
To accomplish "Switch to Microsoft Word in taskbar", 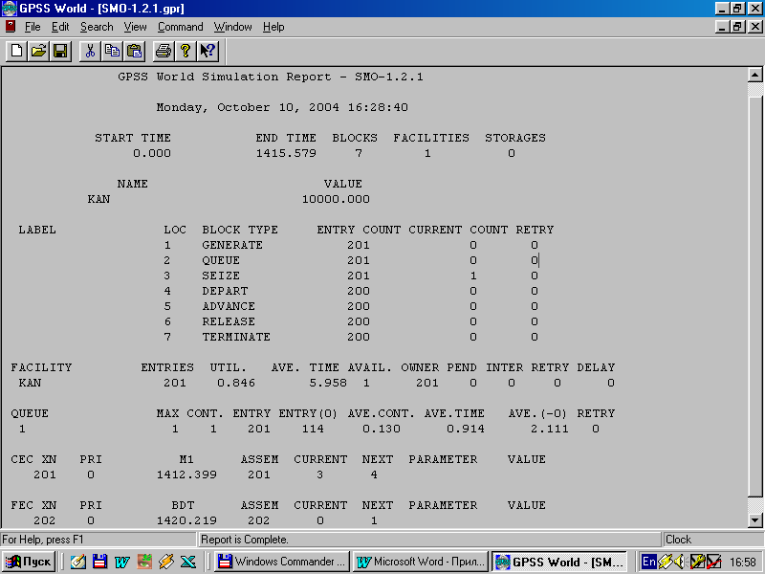I will point(421,562).
